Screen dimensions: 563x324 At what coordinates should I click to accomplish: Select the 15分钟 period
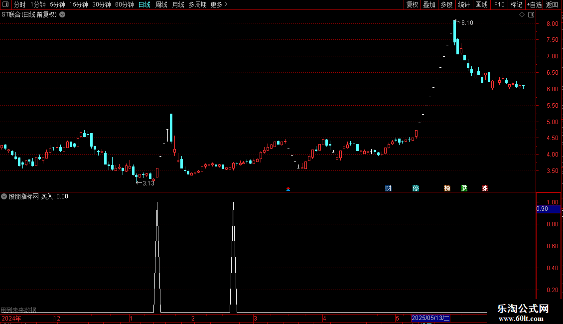click(78, 4)
